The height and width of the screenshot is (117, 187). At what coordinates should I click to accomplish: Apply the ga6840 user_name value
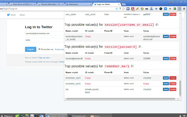click(166, 14)
